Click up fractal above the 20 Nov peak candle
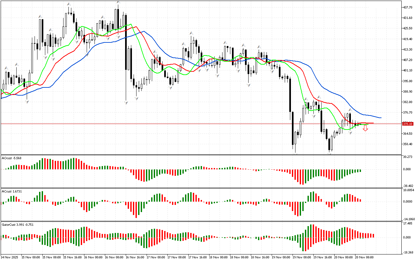Screen dimensions: 417x261 pos(350,110)
